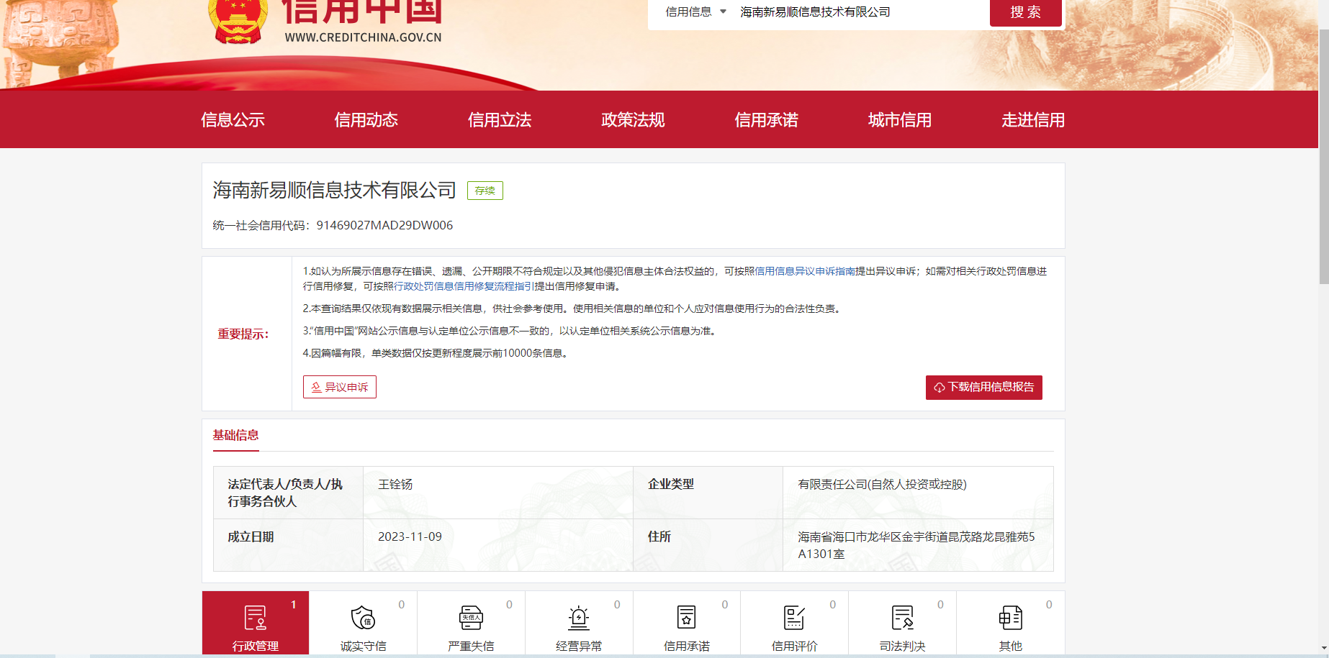Expand the 信用信息 search type dropdown
The image size is (1329, 658).
695,12
